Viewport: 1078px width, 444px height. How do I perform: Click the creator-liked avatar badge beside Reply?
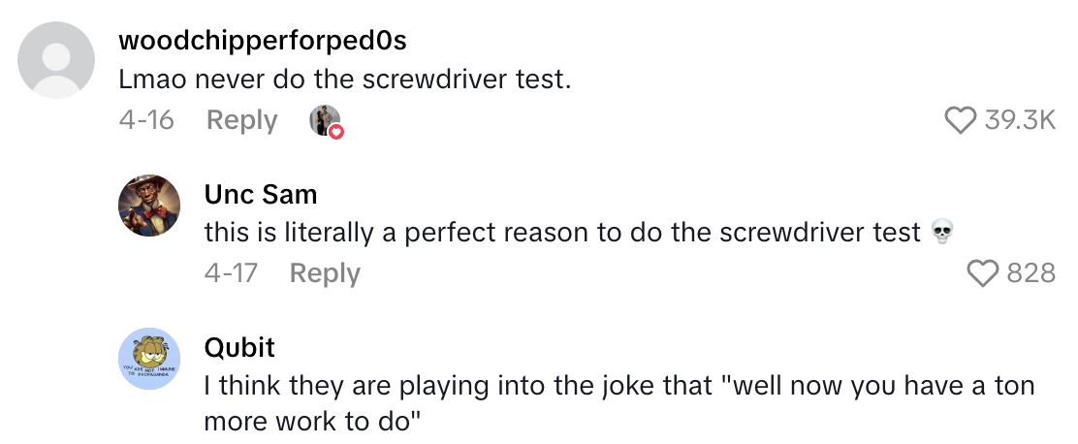tap(324, 120)
